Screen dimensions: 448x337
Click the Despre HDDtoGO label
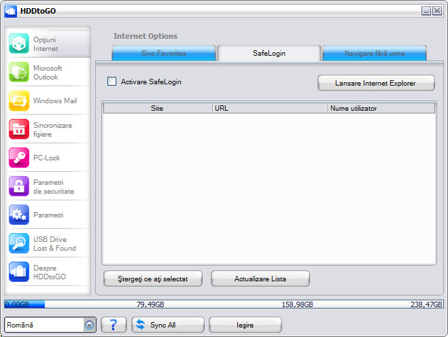pos(50,272)
